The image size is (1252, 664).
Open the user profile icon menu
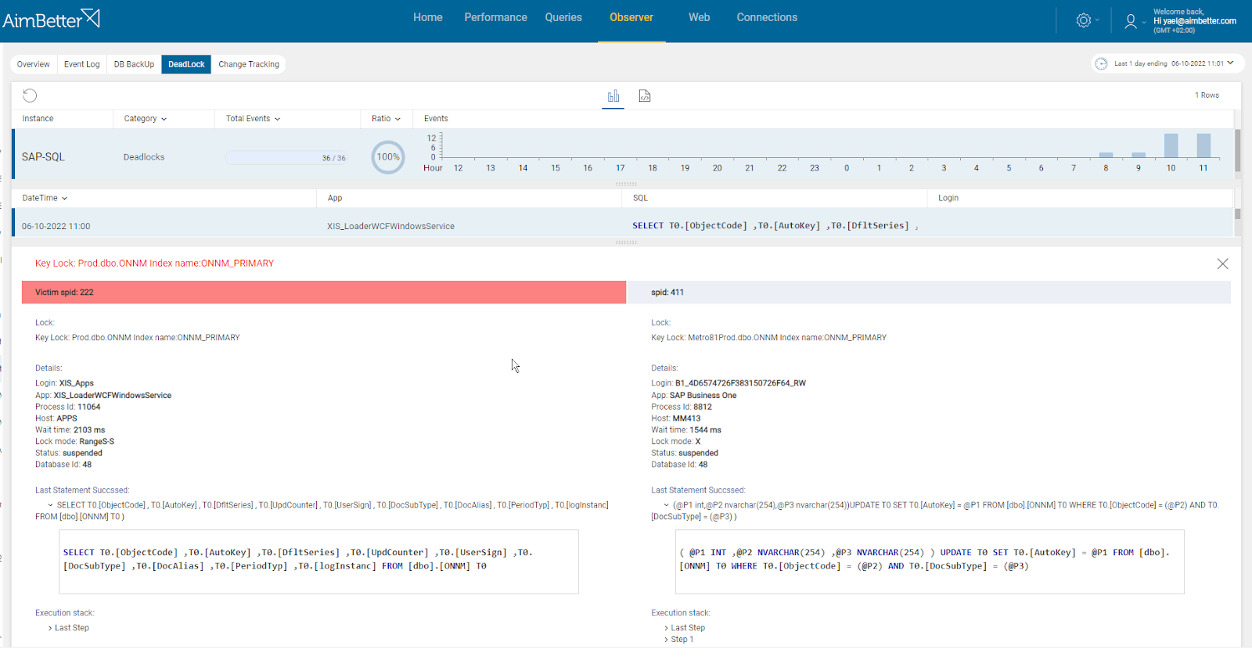click(x=1131, y=21)
